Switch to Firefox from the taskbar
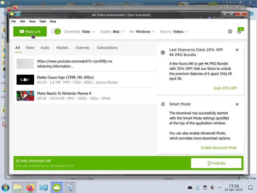The height and width of the screenshot is (193, 257). tap(30, 187)
